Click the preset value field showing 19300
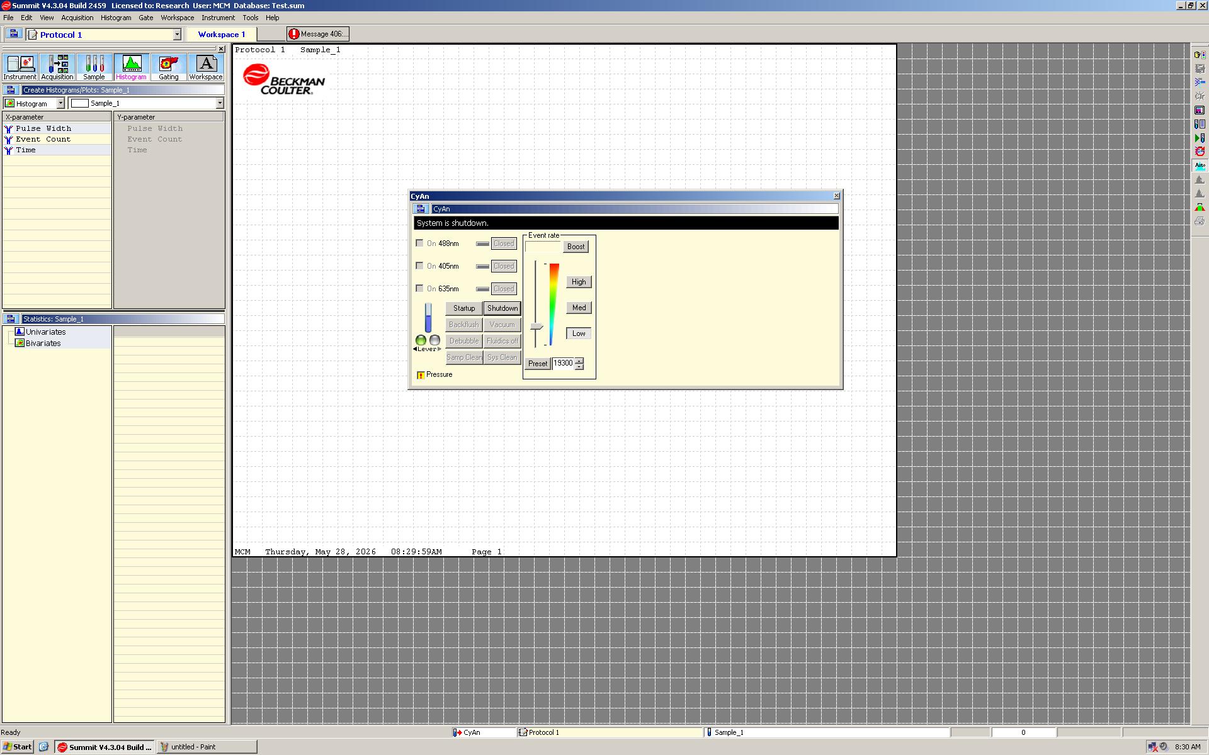1209x755 pixels. click(563, 364)
